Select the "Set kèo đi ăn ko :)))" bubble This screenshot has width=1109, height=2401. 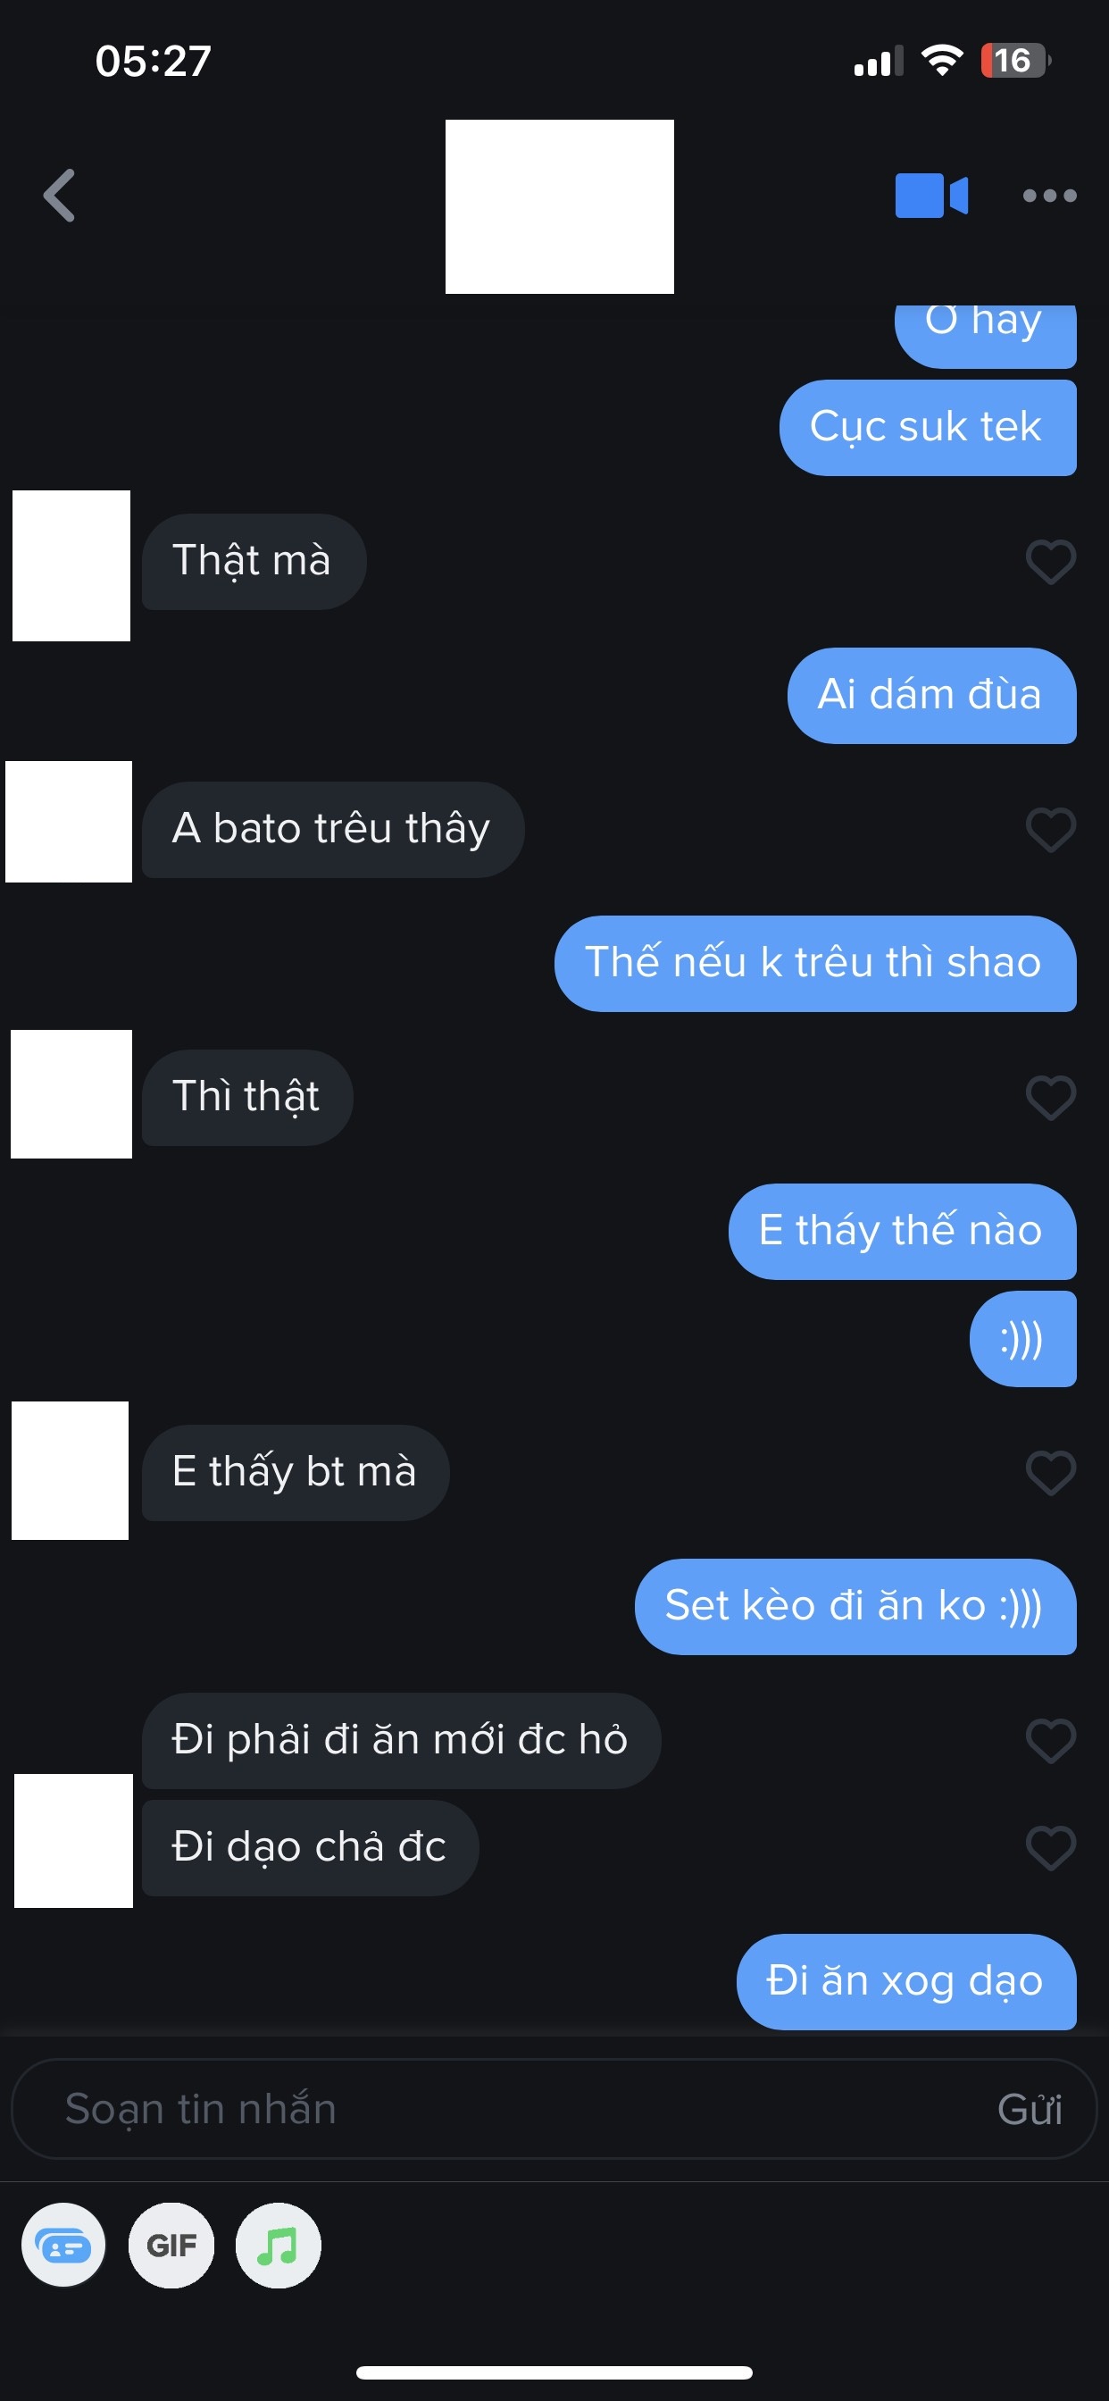coord(855,1607)
